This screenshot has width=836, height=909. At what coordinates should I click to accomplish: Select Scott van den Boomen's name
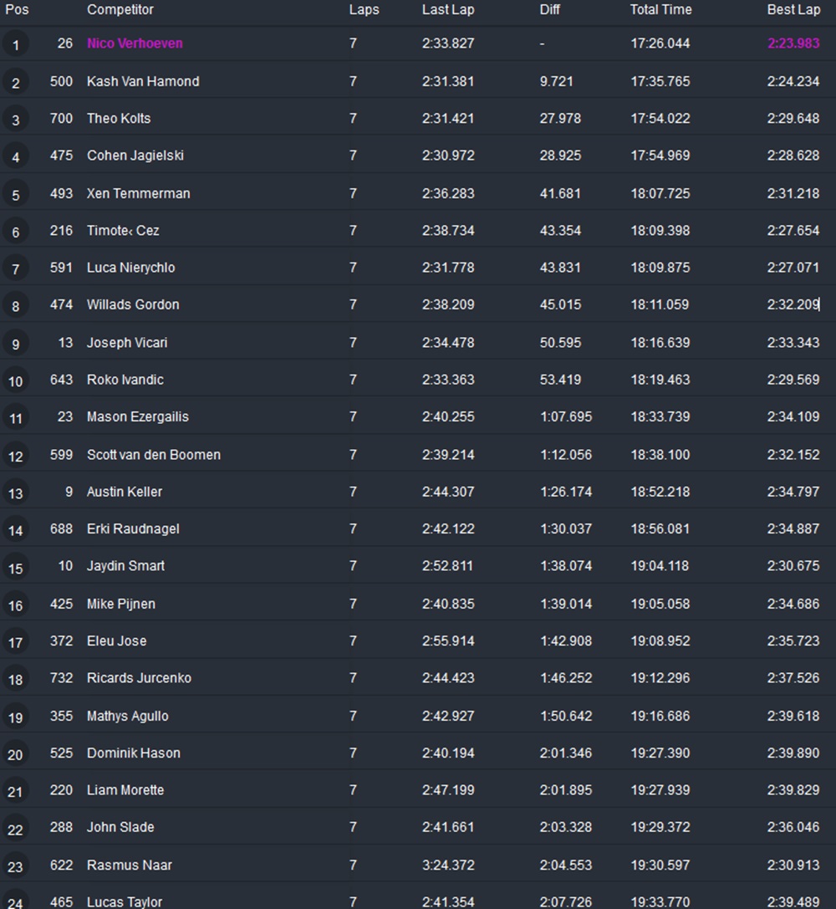point(154,455)
